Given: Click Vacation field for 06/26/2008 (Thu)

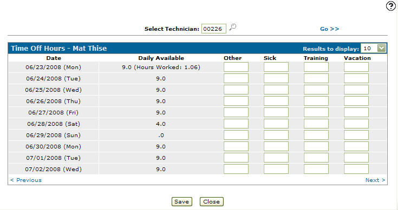Looking at the screenshot, I should [356, 101].
